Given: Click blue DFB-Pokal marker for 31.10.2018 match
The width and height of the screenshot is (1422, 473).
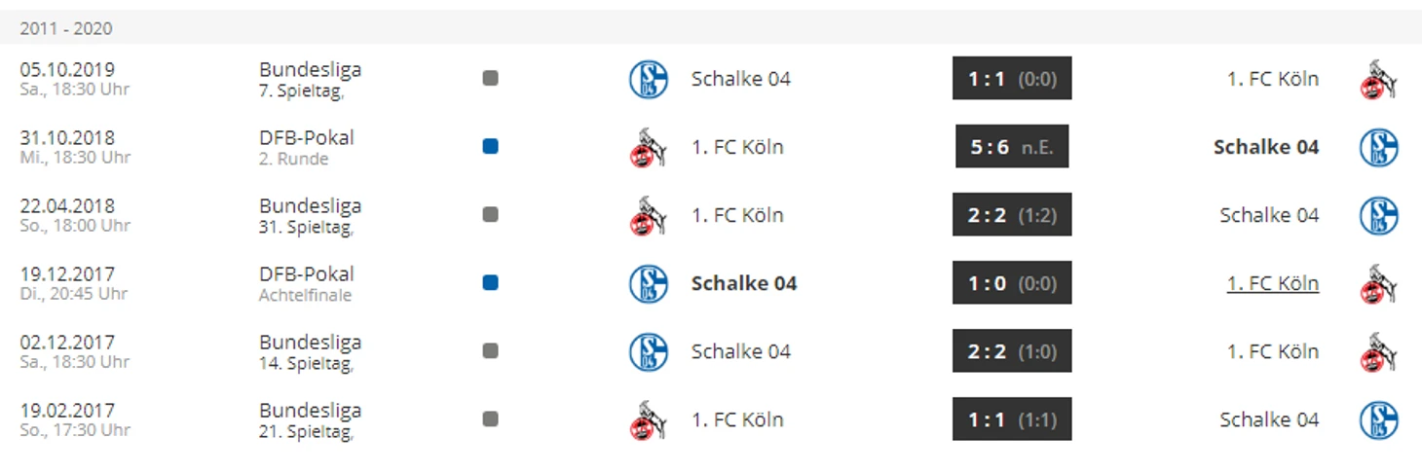Looking at the screenshot, I should pos(490,147).
